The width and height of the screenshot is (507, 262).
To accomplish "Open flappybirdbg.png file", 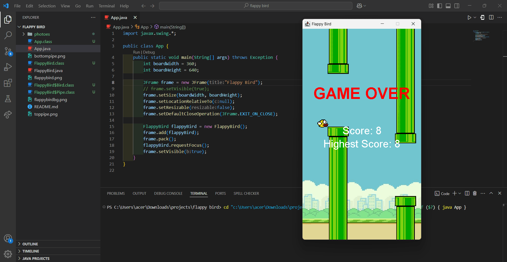I will pyautogui.click(x=58, y=99).
